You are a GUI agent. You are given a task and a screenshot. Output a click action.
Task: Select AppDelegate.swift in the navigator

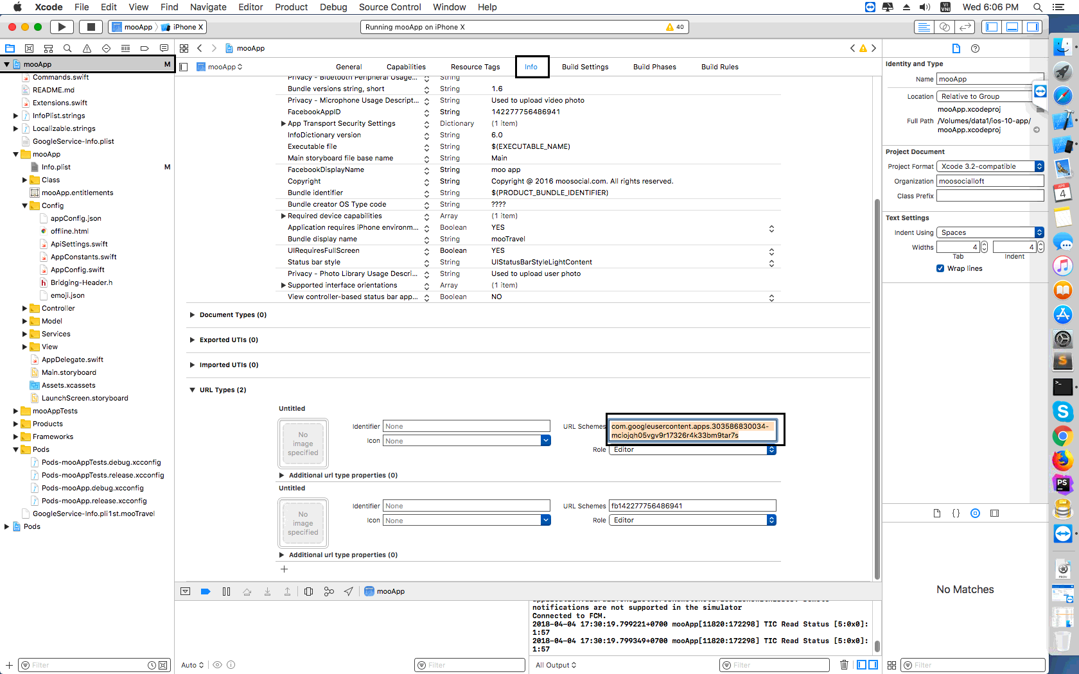[x=72, y=359]
